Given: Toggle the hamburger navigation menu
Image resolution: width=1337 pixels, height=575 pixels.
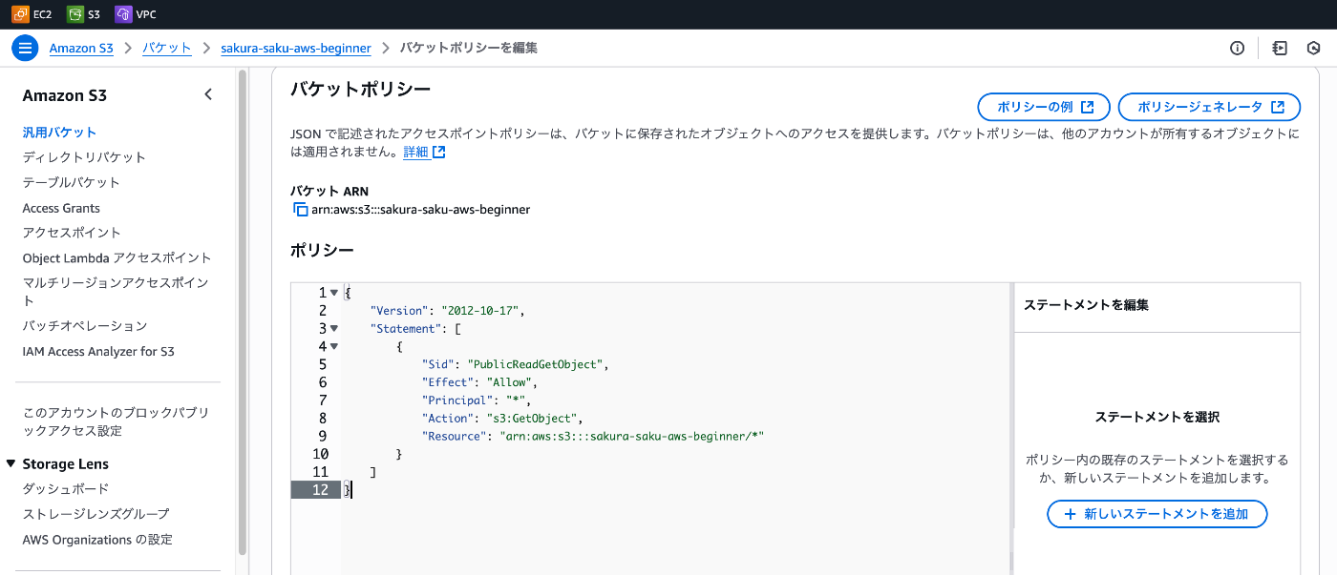Looking at the screenshot, I should (x=25, y=48).
